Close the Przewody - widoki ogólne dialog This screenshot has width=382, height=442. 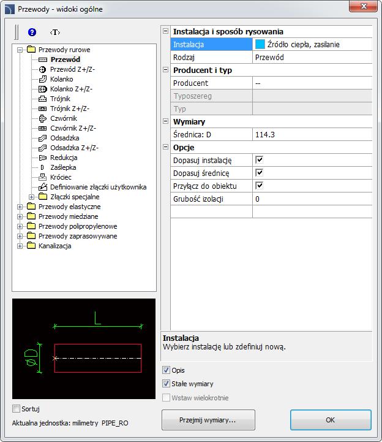tap(363, 6)
